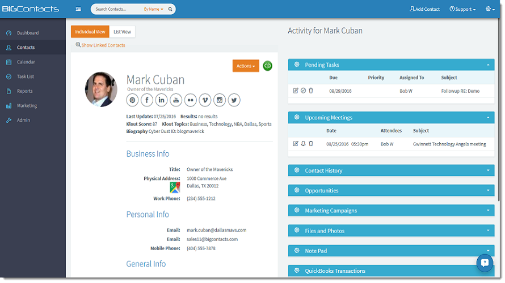Mark Followup RE: Demo task complete

[303, 91]
